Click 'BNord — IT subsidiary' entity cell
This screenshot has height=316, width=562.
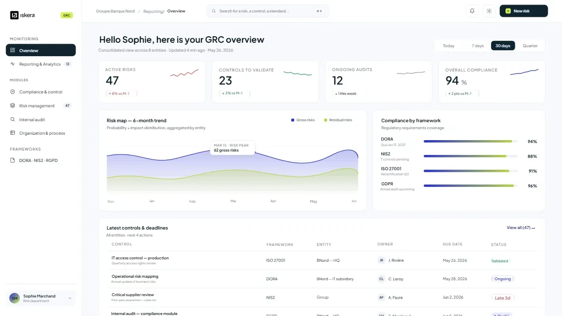(x=335, y=279)
